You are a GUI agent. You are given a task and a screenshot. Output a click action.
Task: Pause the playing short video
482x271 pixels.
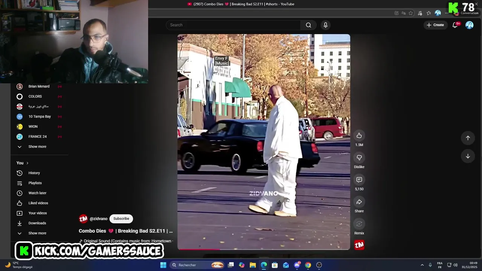coord(264,142)
